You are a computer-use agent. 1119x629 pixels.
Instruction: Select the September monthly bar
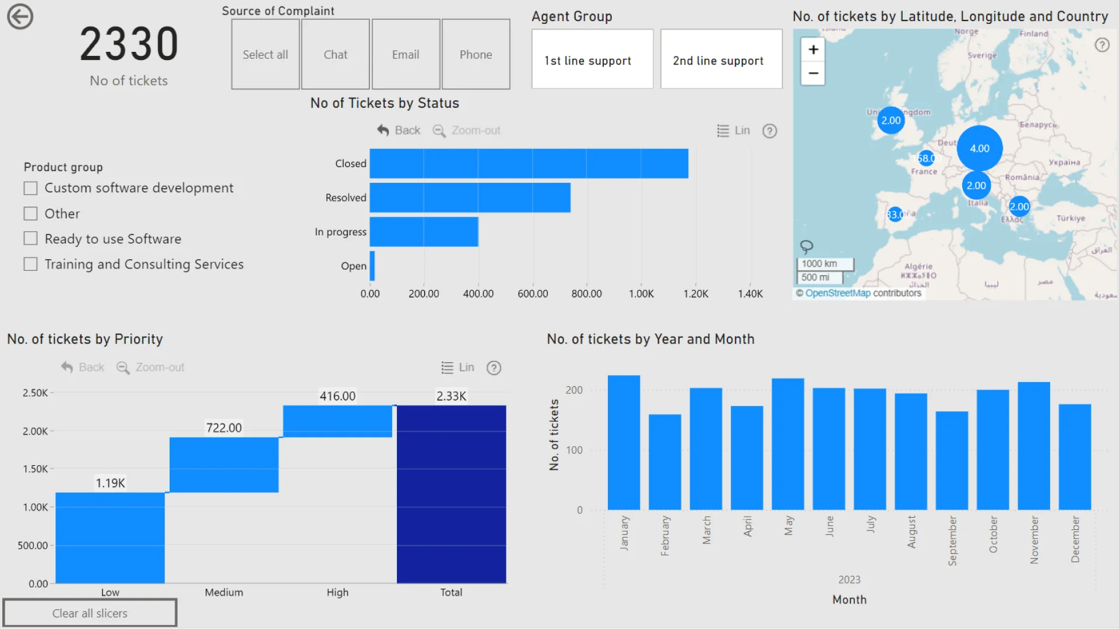[x=952, y=461]
